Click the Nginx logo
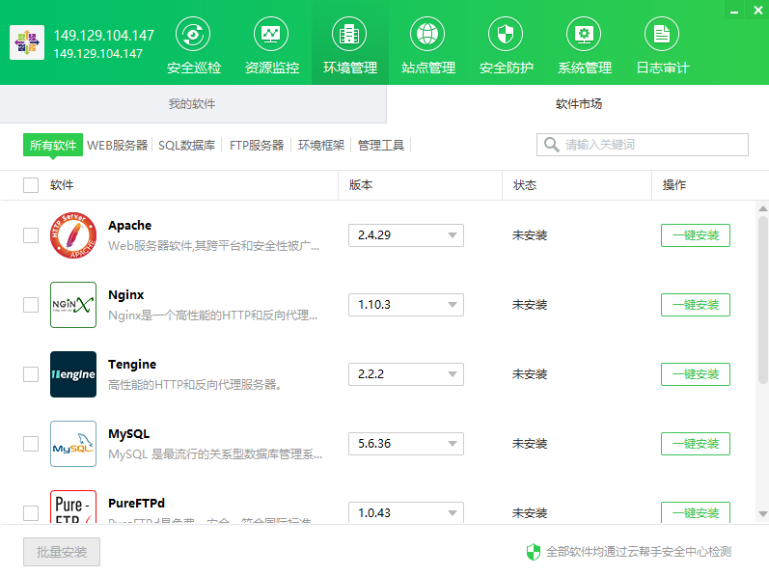769x576 pixels. click(73, 305)
